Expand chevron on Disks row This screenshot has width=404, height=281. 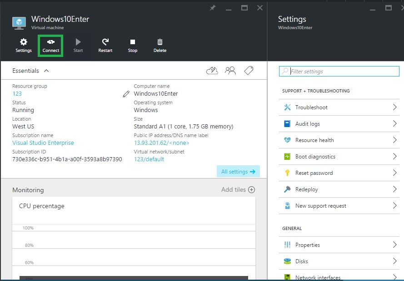tap(394, 261)
